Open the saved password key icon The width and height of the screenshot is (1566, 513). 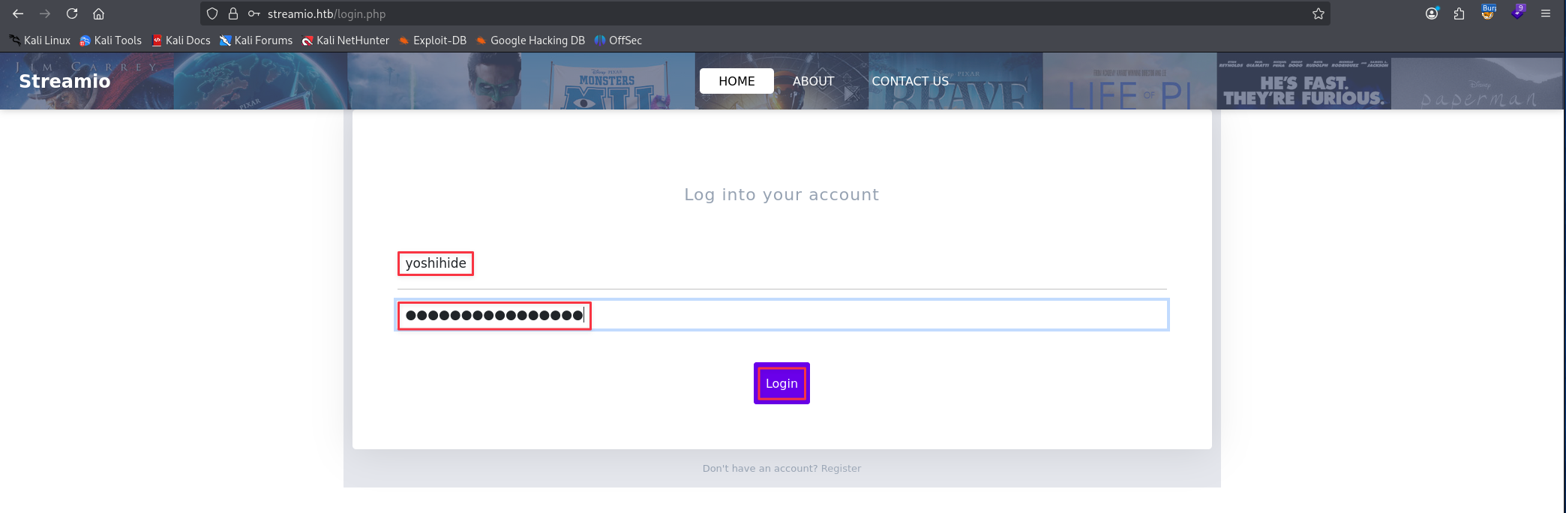tap(254, 13)
